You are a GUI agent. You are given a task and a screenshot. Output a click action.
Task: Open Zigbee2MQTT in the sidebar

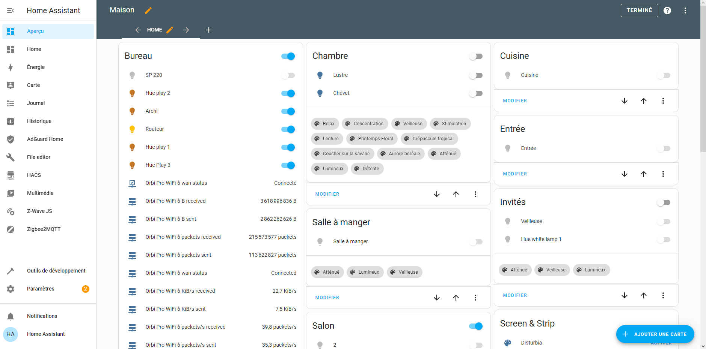(x=44, y=229)
